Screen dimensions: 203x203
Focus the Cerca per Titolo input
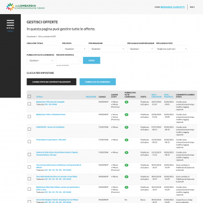tap(43, 49)
